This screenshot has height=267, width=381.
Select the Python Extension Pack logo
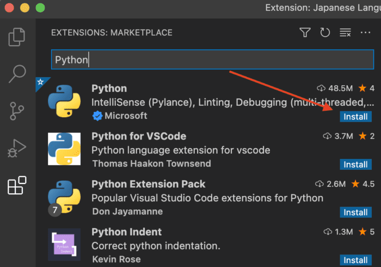[64, 197]
